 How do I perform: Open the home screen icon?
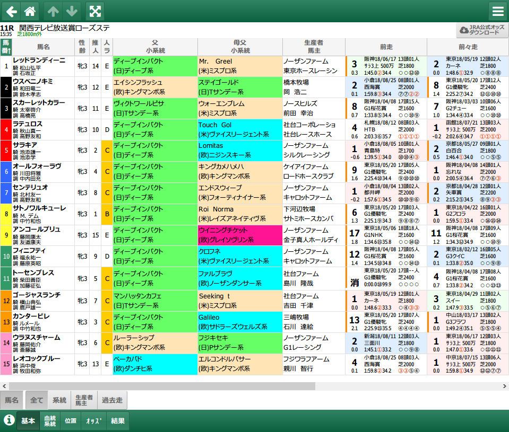pos(30,11)
